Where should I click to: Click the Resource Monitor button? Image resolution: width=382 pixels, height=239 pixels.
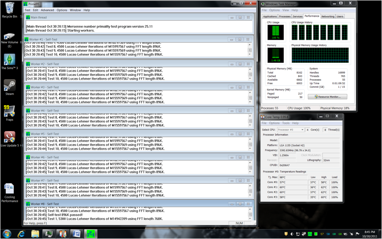tap(327, 97)
